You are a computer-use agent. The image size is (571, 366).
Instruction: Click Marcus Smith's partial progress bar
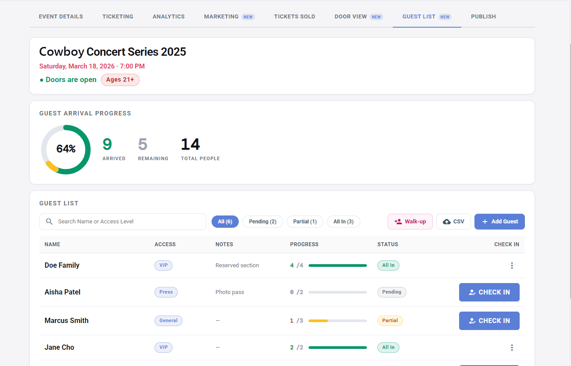[x=338, y=321]
